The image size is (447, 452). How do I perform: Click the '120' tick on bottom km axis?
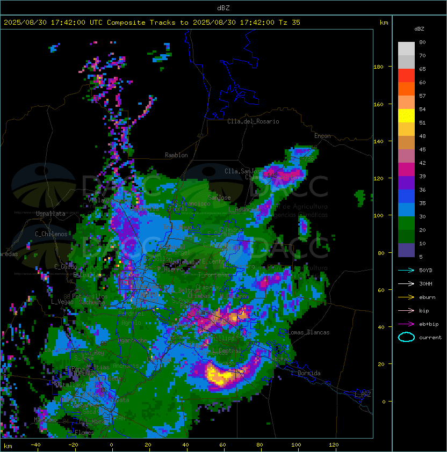click(334, 445)
